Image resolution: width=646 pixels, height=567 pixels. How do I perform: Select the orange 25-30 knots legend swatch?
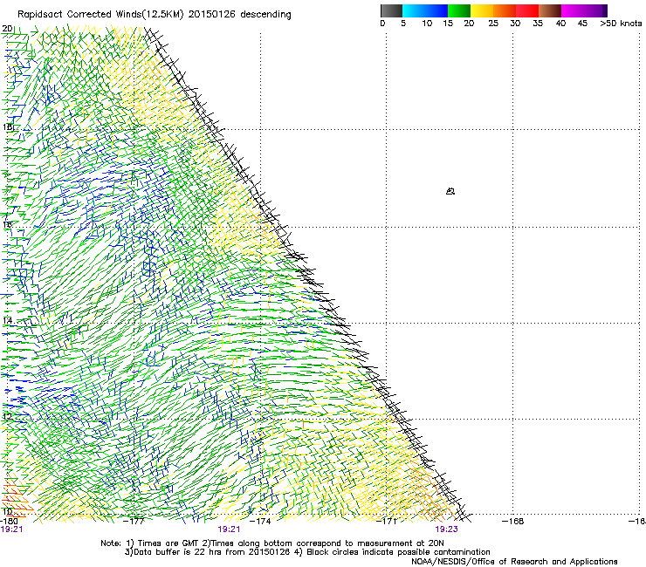[x=505, y=10]
